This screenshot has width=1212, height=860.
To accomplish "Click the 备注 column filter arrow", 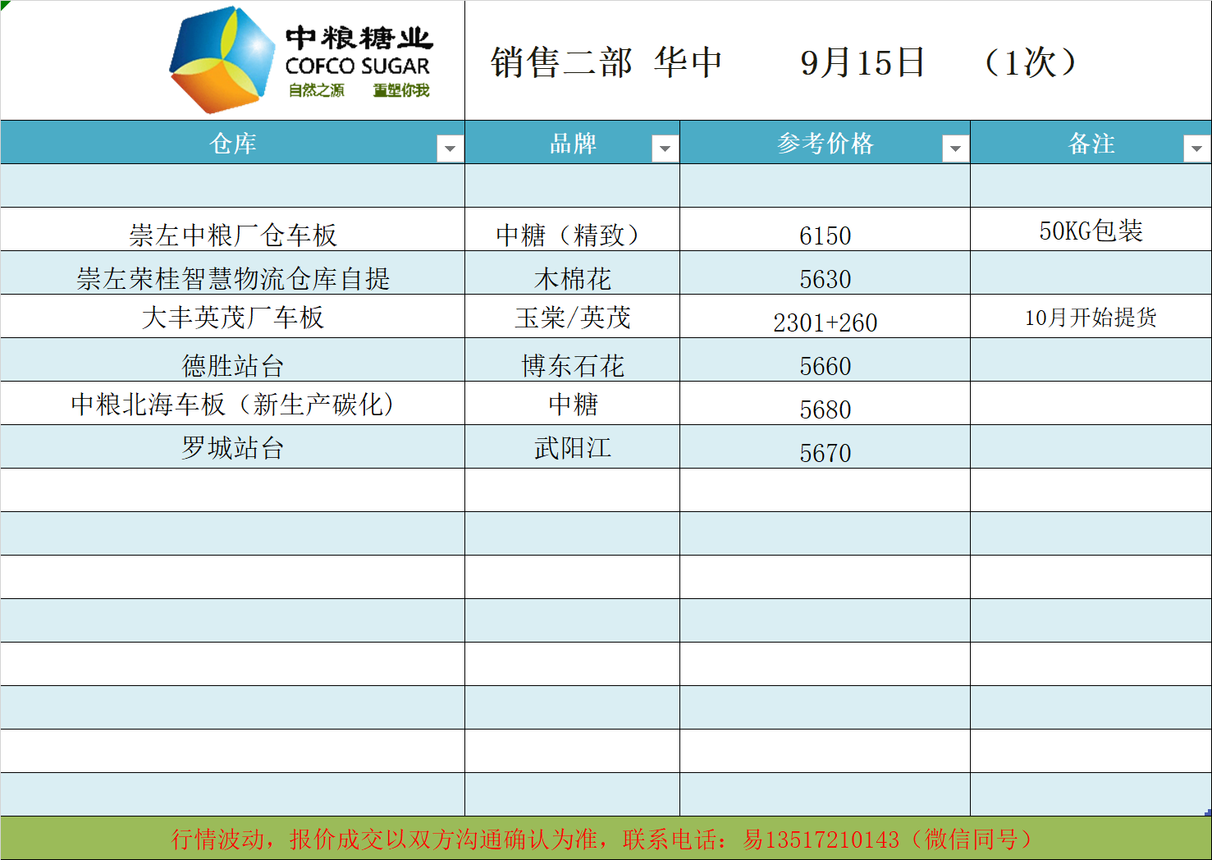I will coord(1196,149).
